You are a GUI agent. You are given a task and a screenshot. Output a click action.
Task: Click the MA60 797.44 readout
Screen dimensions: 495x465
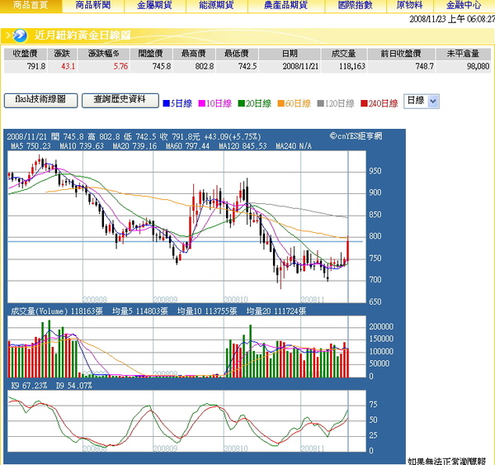point(187,146)
